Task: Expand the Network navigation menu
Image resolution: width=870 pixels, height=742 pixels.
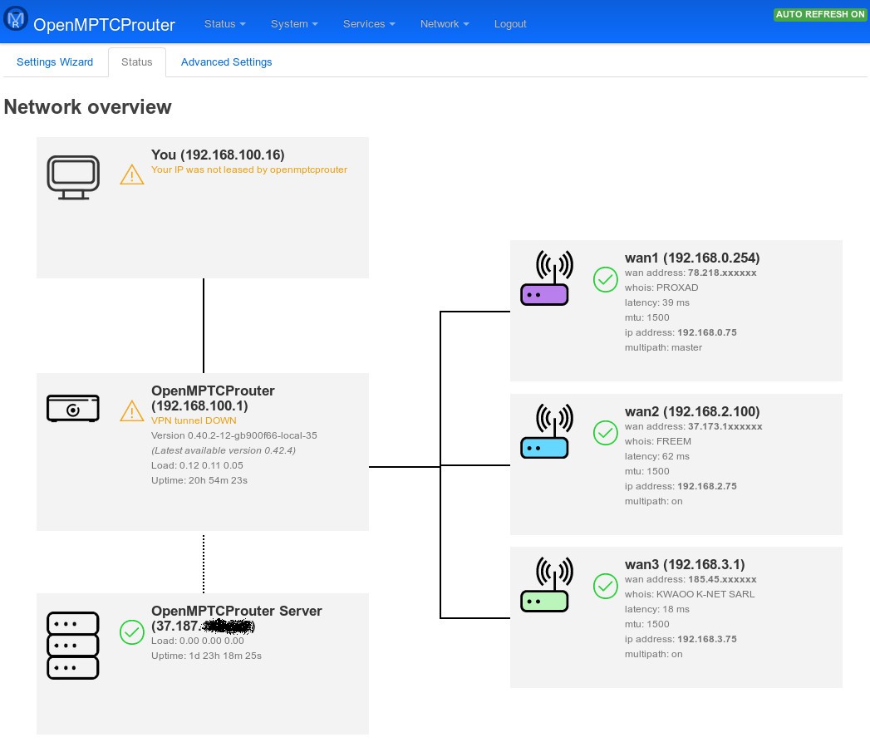Action: (445, 24)
